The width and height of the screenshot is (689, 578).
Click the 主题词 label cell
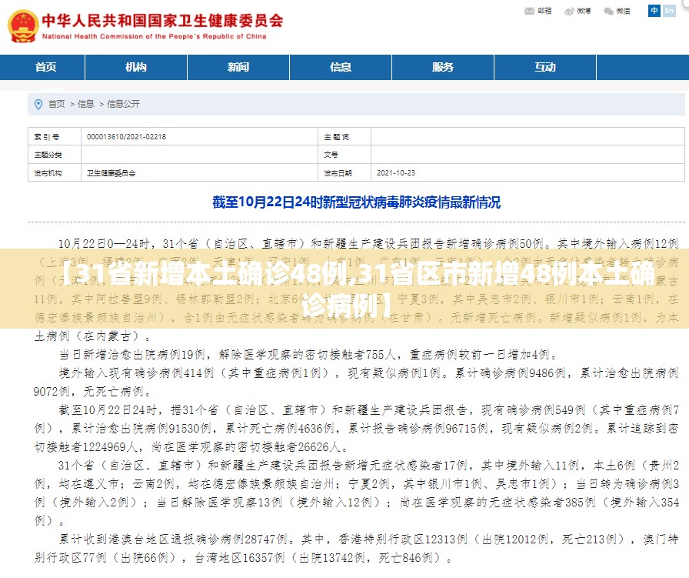[344, 137]
